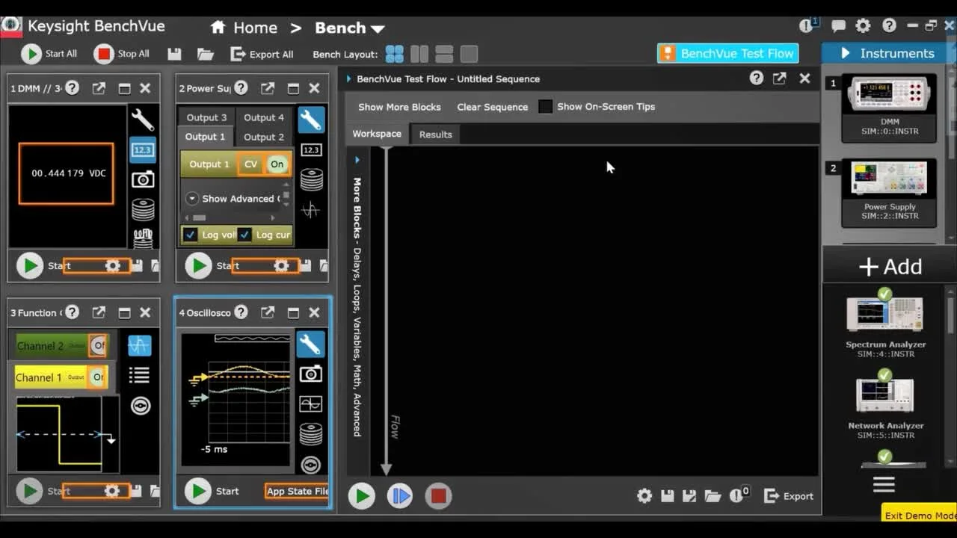Viewport: 957px width, 538px height.
Task: Start the Oscilloscope panel
Action: (198, 491)
